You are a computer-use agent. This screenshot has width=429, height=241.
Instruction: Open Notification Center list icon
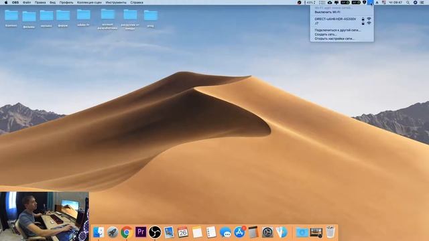click(x=422, y=3)
